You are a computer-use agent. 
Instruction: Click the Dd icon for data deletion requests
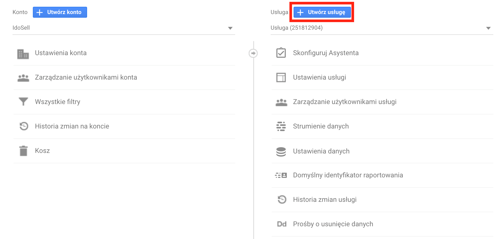tap(282, 224)
